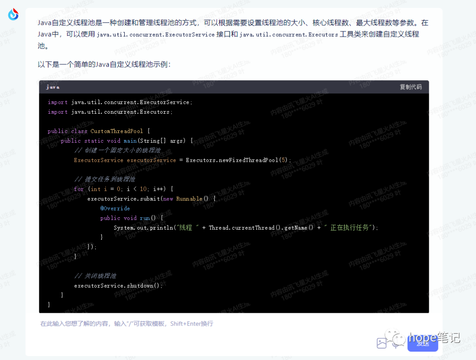Click the comment '// 关闭线程池'
Image resolution: width=476 pixels, height=360 pixels.
95,276
